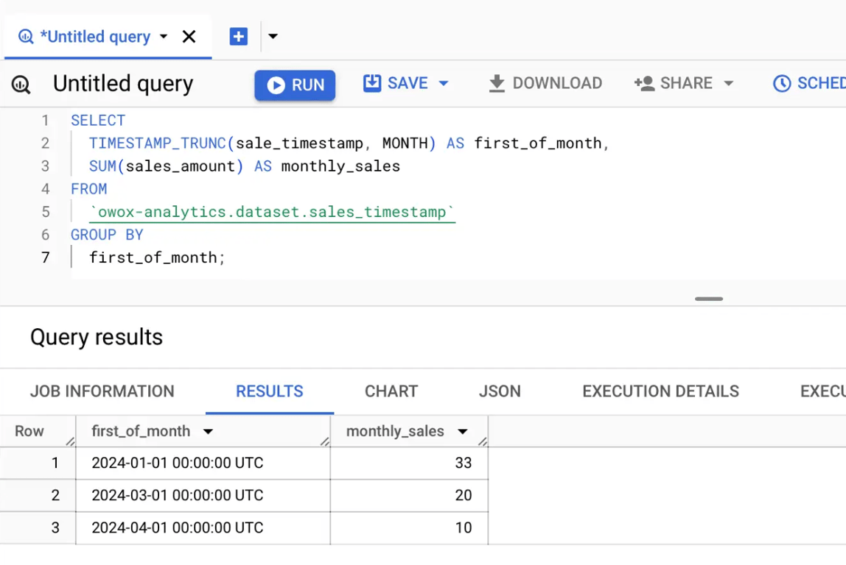
Task: Expand the SHARE dropdown arrow
Action: [x=728, y=83]
